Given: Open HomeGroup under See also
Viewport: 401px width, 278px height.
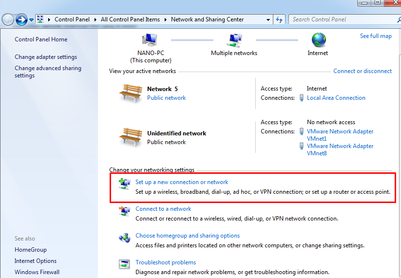Looking at the screenshot, I should (x=31, y=250).
